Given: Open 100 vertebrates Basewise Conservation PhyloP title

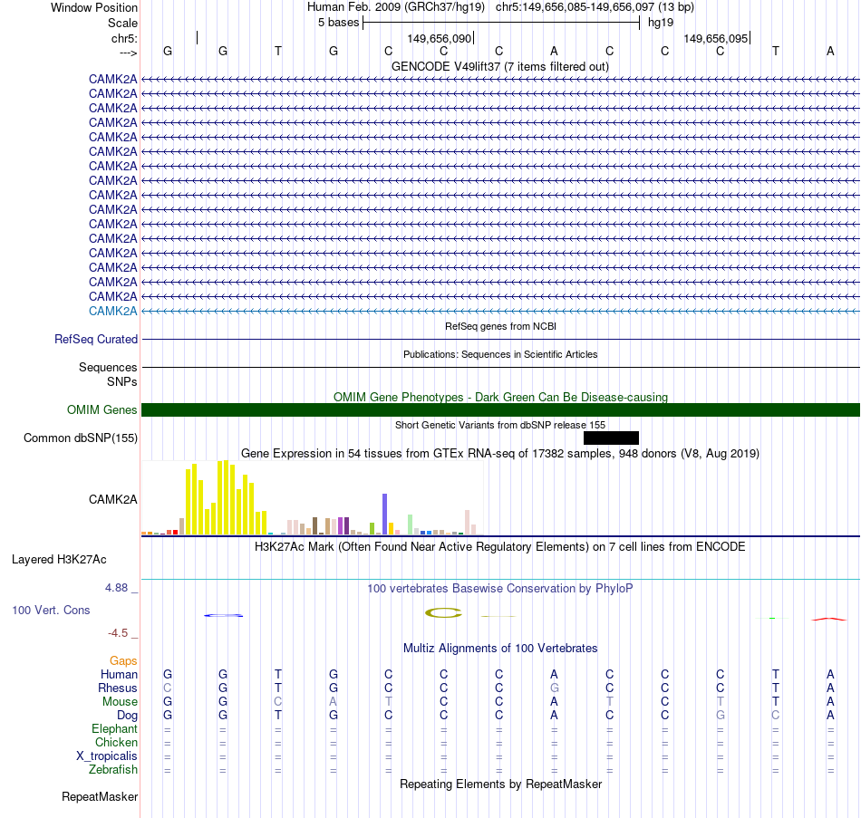Looking at the screenshot, I should click(500, 589).
